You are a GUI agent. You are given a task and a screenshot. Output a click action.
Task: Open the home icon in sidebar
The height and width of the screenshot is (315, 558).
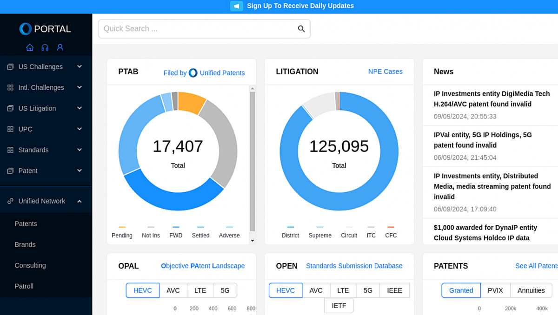click(x=30, y=47)
